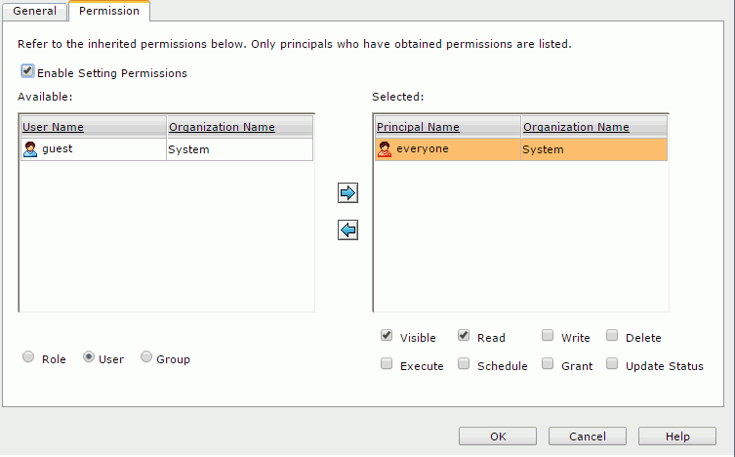Image resolution: width=735 pixels, height=457 pixels.
Task: Select the everyone principal icon in Selected list
Action: click(385, 149)
